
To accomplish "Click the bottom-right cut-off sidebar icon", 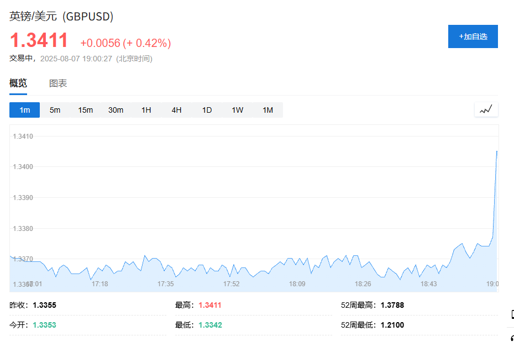I will tap(512, 338).
